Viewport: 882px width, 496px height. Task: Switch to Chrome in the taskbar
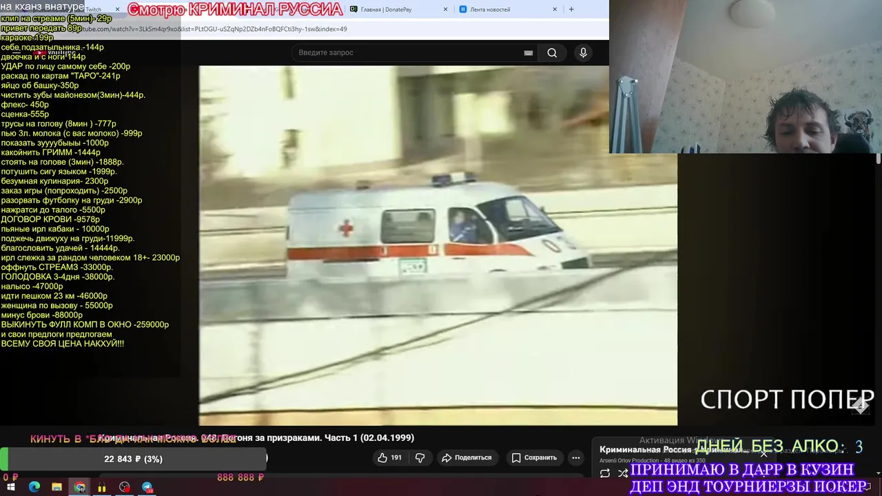coord(80,487)
